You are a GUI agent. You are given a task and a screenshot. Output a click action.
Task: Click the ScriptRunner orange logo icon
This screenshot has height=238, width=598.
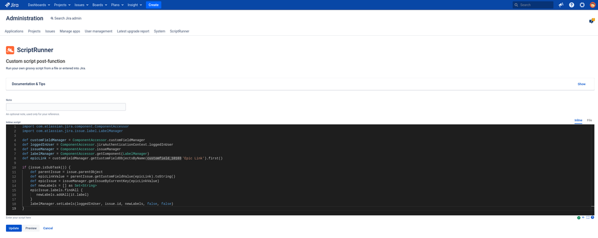pos(10,50)
